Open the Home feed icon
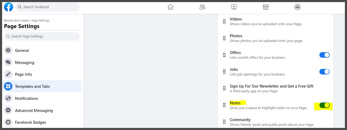Screen dimensions: 347x130 click(171, 7)
